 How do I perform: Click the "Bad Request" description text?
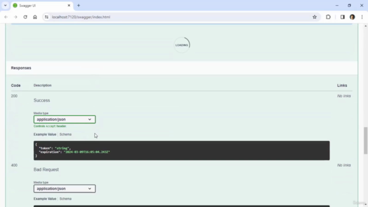[46, 170]
